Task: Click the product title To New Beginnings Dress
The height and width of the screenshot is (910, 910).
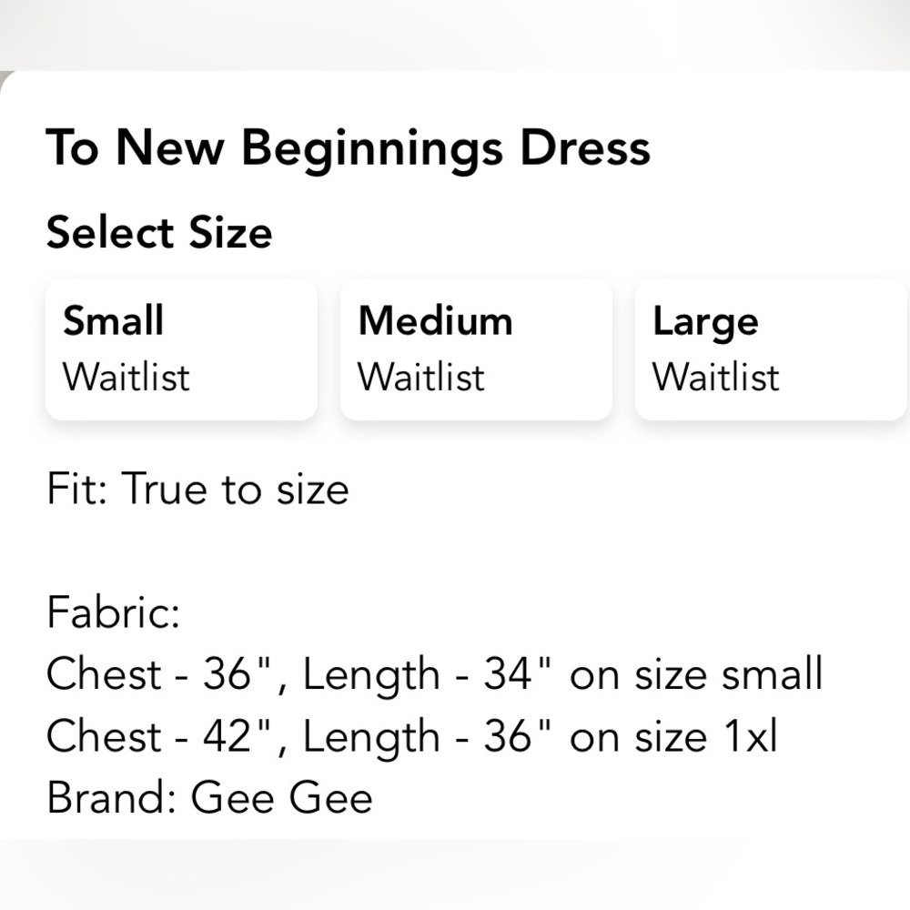Action: click(x=349, y=147)
